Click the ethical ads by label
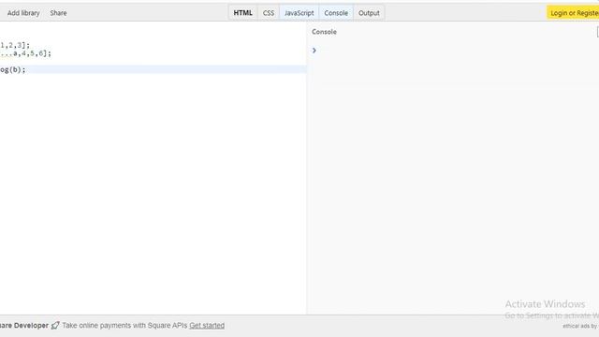This screenshot has height=337, width=599. [580, 326]
